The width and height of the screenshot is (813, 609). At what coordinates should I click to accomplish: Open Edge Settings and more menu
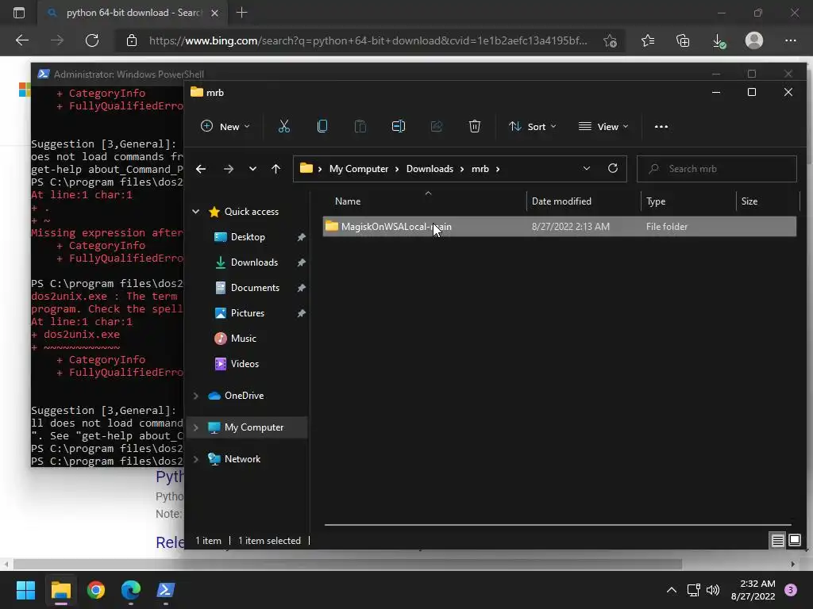(790, 40)
